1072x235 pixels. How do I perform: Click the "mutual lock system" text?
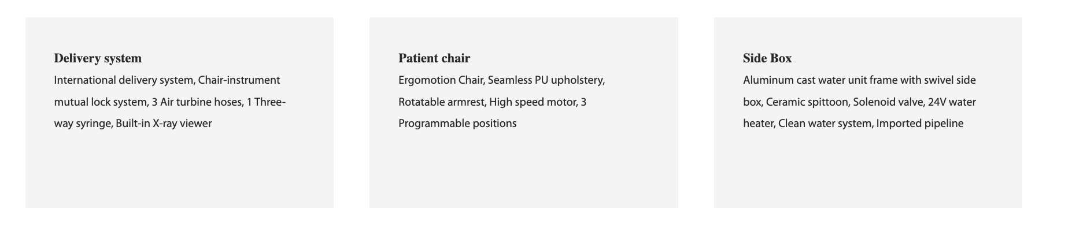coord(100,102)
